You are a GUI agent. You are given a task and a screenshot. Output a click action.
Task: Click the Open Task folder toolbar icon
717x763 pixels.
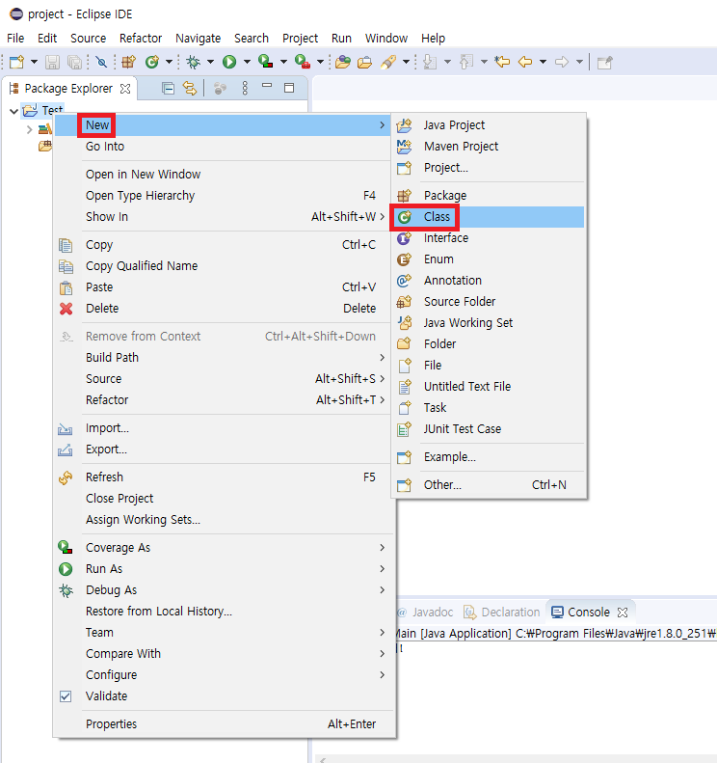point(364,62)
